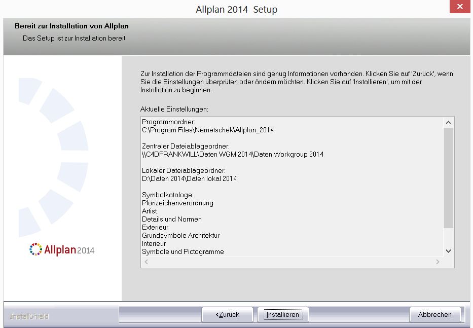Start installation with Installieren button
This screenshot has width=473, height=328.
tap(283, 314)
